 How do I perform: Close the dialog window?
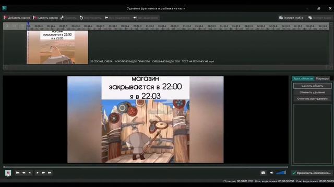(330, 8)
